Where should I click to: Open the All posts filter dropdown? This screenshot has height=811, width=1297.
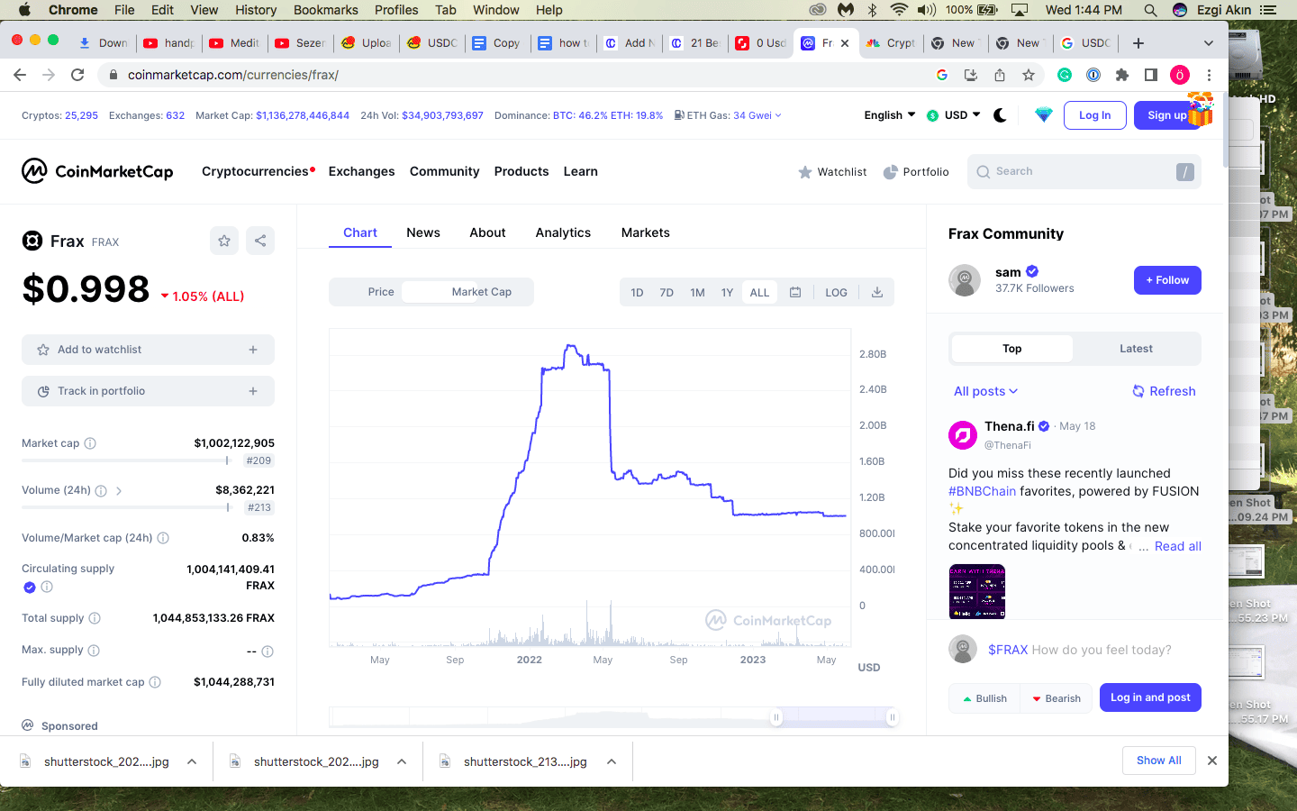coord(986,391)
